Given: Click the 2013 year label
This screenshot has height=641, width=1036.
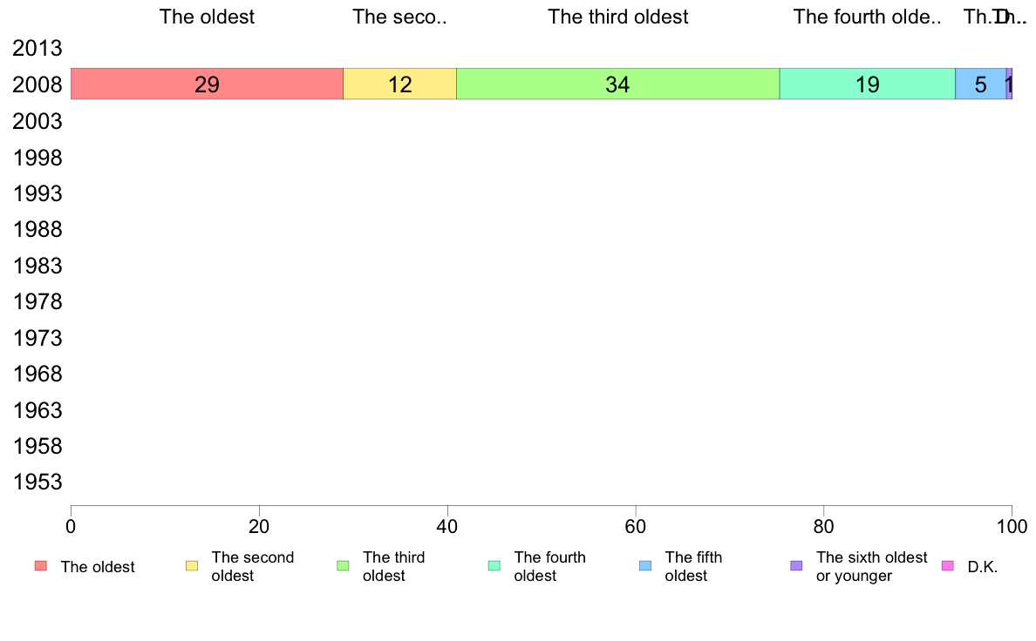Looking at the screenshot, I should coord(37,48).
